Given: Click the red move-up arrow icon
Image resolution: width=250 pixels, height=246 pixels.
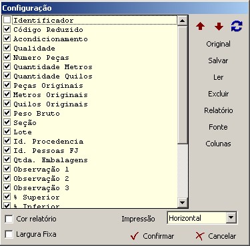Looking at the screenshot, I should (x=201, y=27).
